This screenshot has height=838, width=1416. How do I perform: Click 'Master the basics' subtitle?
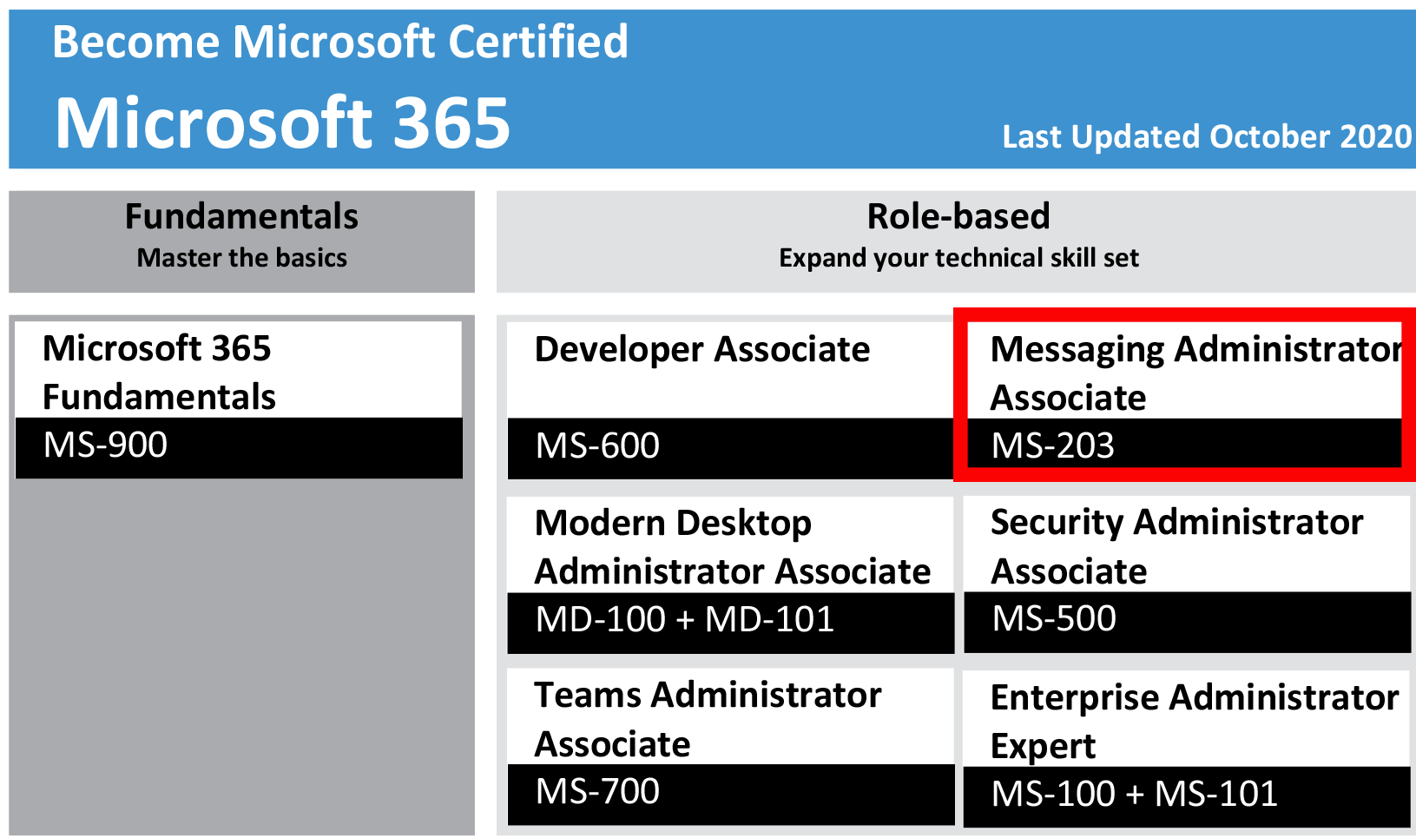(241, 258)
